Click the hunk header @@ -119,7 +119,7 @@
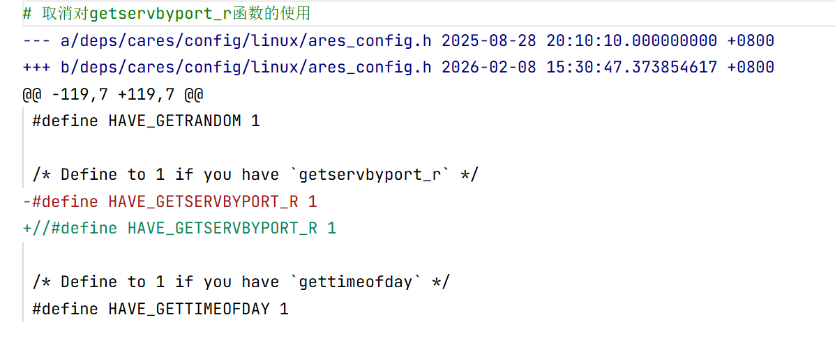This screenshot has height=345, width=835. tap(112, 94)
